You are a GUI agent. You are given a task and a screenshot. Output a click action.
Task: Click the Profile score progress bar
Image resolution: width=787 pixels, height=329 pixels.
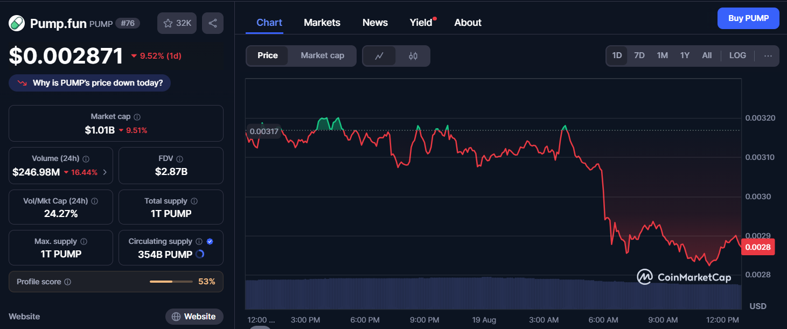[x=171, y=282]
